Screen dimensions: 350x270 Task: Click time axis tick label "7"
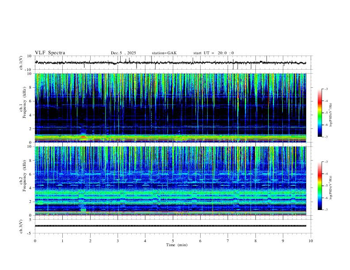pos(228,241)
